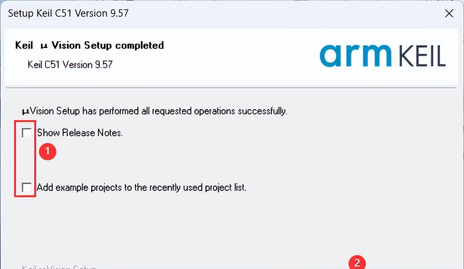Click the µ symbol in the bold heading
The image size is (464, 269).
pos(44,46)
